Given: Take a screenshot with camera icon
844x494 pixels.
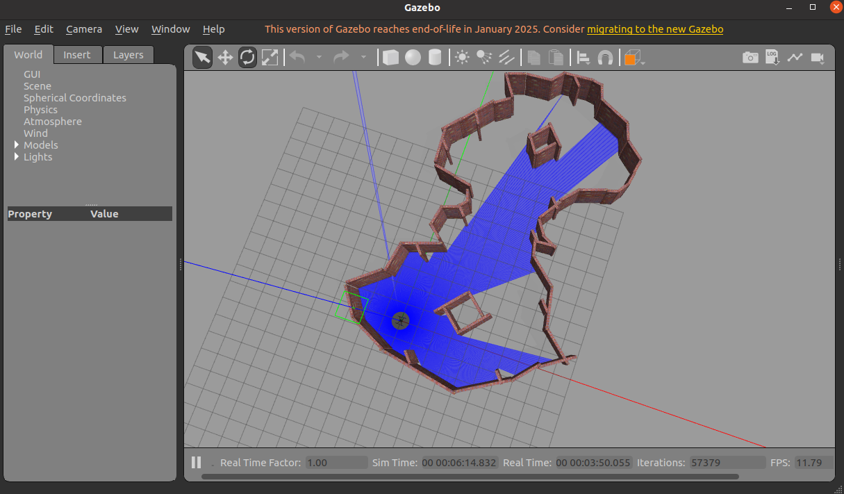Looking at the screenshot, I should [x=750, y=57].
